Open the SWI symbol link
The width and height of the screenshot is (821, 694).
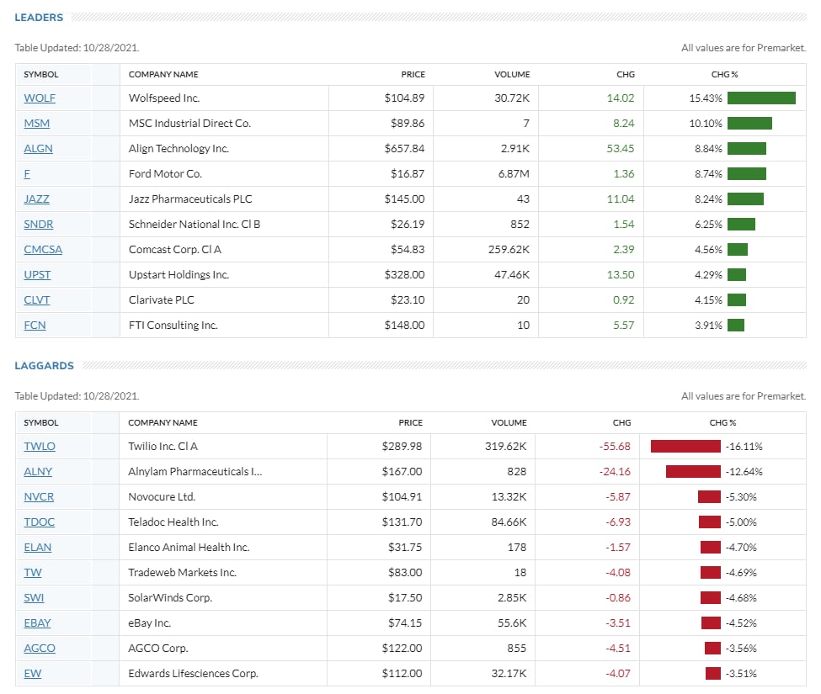[34, 598]
